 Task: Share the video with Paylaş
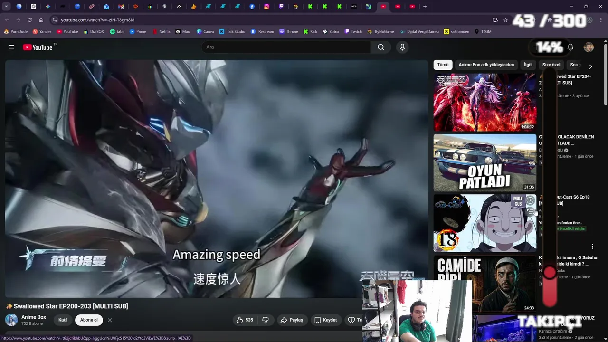pyautogui.click(x=292, y=320)
